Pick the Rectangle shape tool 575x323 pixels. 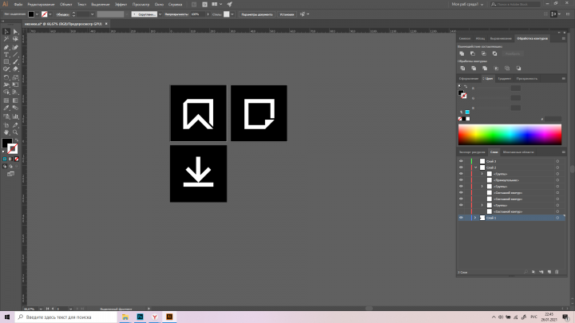tap(6, 62)
